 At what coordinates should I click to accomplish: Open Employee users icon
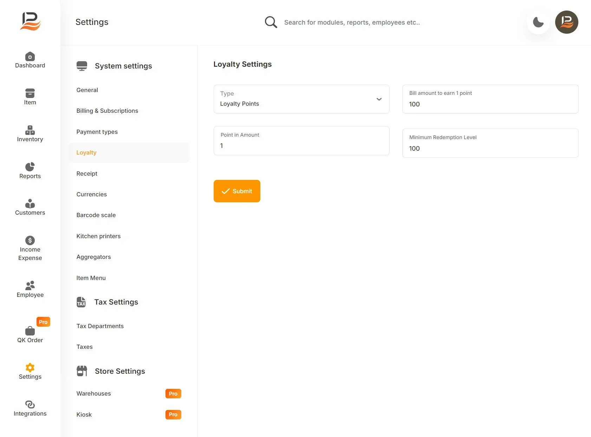click(x=30, y=285)
